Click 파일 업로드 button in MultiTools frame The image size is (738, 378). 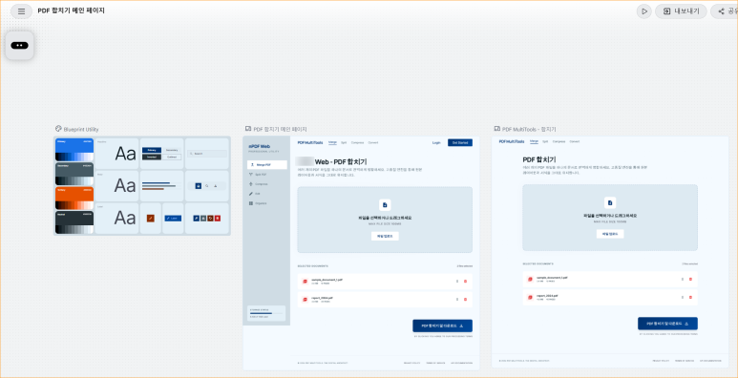[610, 234]
